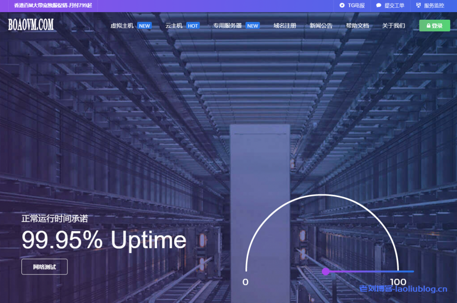
Task: Click the monitor icon for 服务监控
Action: 418,6
